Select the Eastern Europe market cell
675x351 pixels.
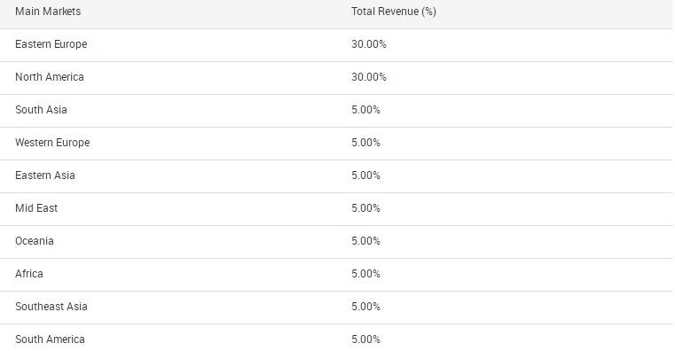[51, 44]
